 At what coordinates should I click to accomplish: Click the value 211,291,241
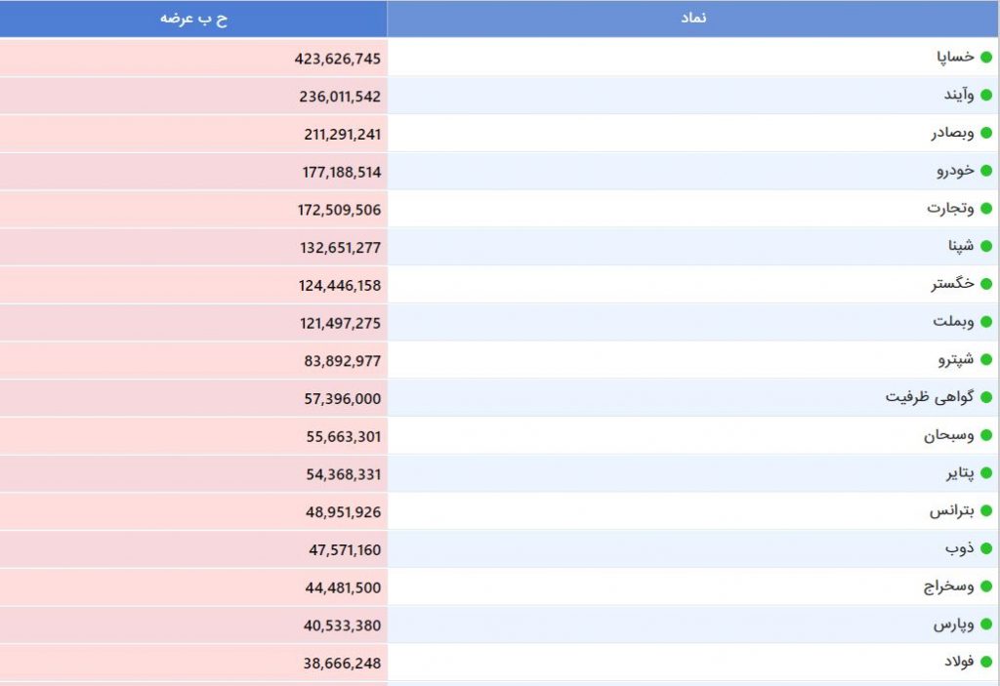[343, 135]
